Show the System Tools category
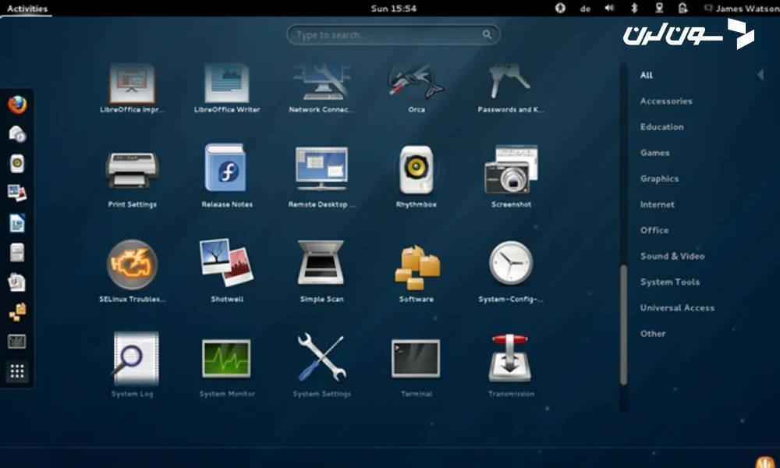This screenshot has width=780, height=468. pyautogui.click(x=669, y=282)
